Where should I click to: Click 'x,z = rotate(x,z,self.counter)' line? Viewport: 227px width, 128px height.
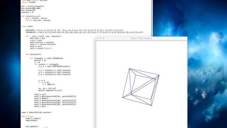(x=55, y=70)
